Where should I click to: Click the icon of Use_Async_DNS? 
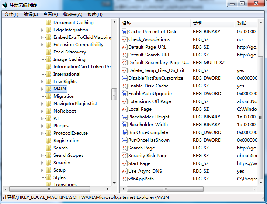125,171
